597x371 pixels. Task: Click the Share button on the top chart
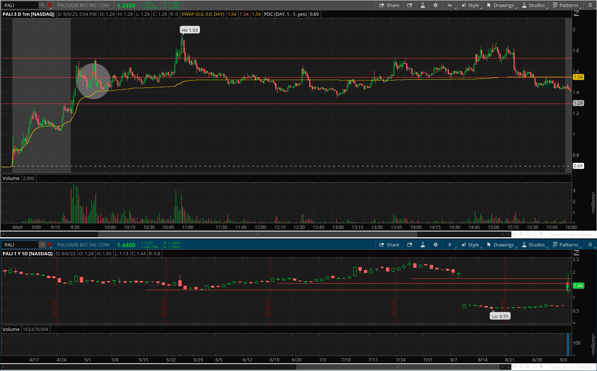click(x=389, y=5)
